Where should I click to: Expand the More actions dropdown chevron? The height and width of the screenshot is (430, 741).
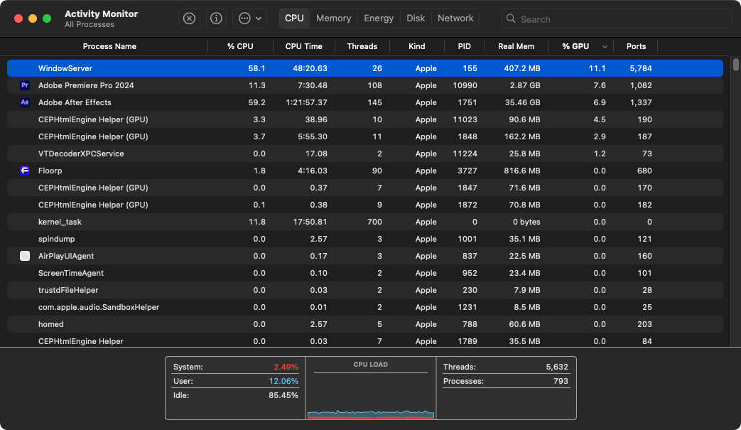click(259, 18)
